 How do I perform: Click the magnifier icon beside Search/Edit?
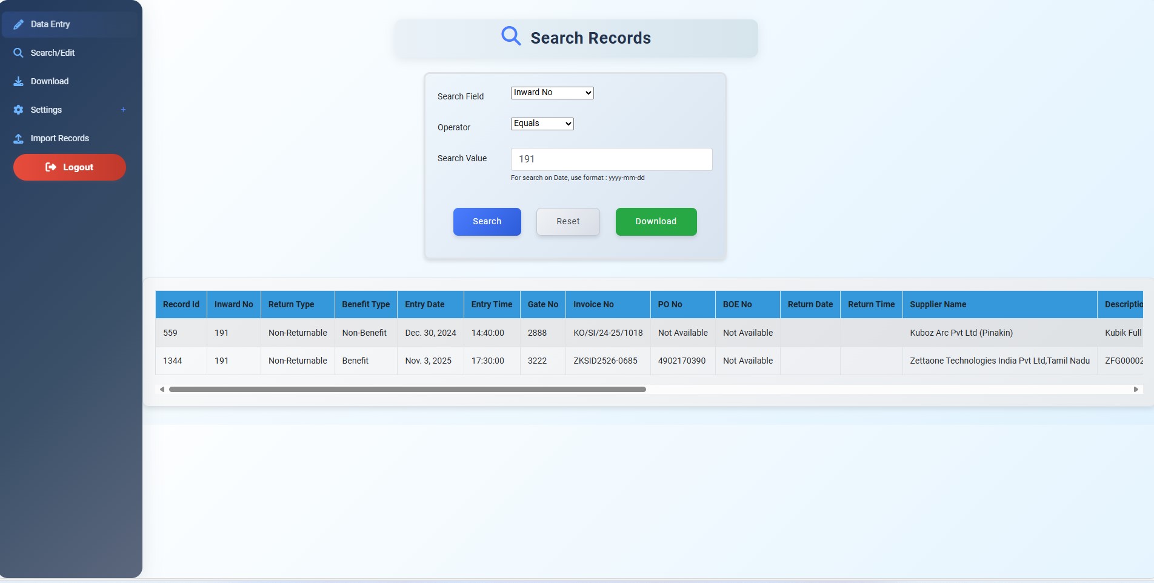click(x=18, y=53)
